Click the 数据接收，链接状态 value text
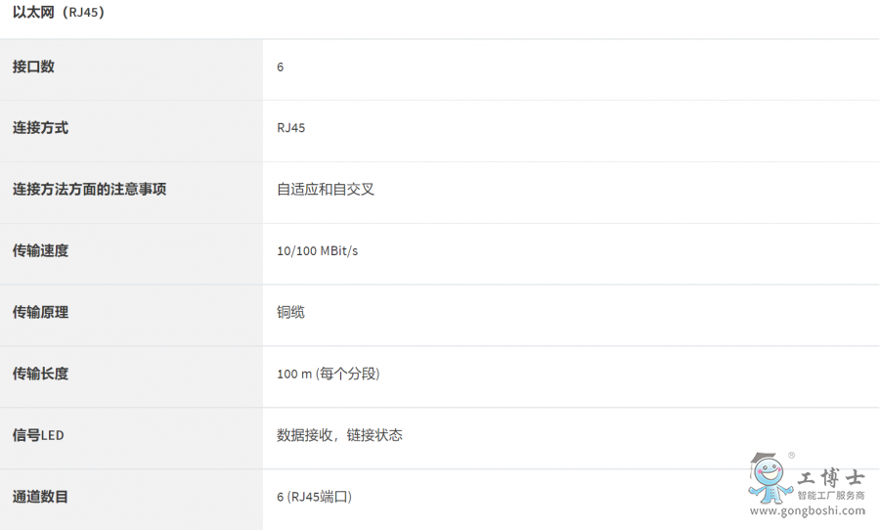The height and width of the screenshot is (530, 880). [339, 435]
